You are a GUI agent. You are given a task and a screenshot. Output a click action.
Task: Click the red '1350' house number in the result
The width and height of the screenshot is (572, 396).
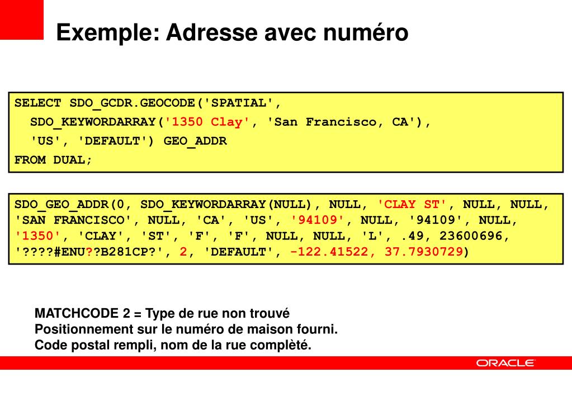pos(37,236)
